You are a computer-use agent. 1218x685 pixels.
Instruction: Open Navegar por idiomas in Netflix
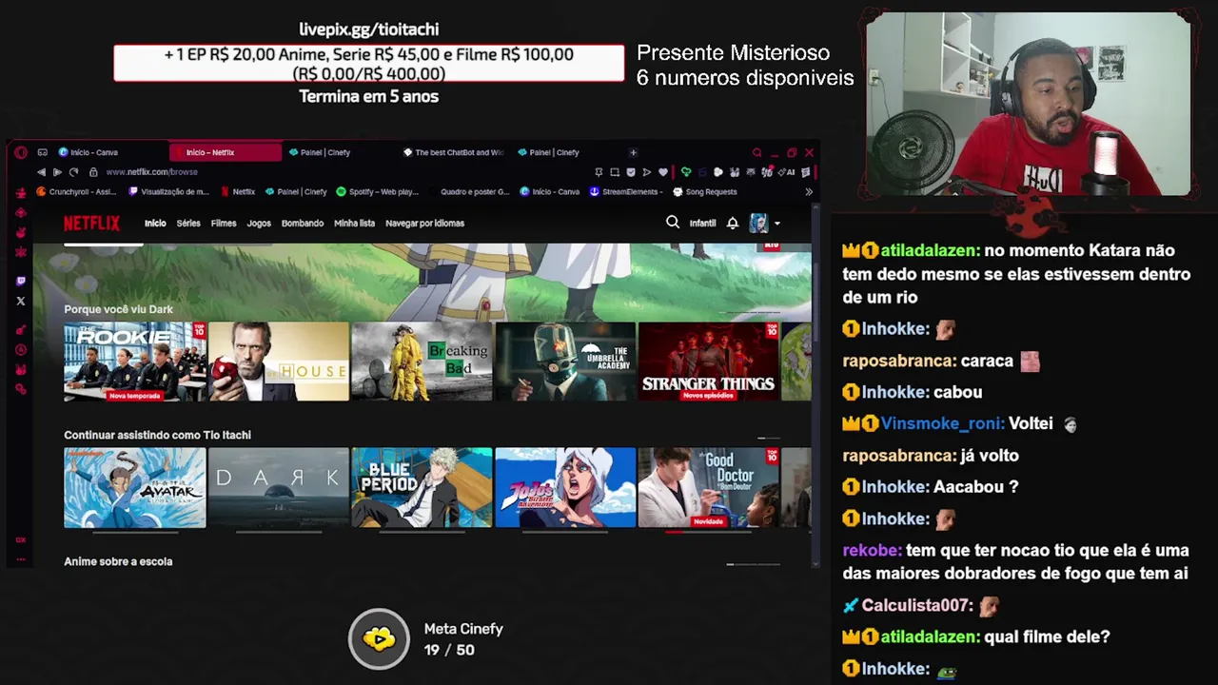(x=424, y=223)
